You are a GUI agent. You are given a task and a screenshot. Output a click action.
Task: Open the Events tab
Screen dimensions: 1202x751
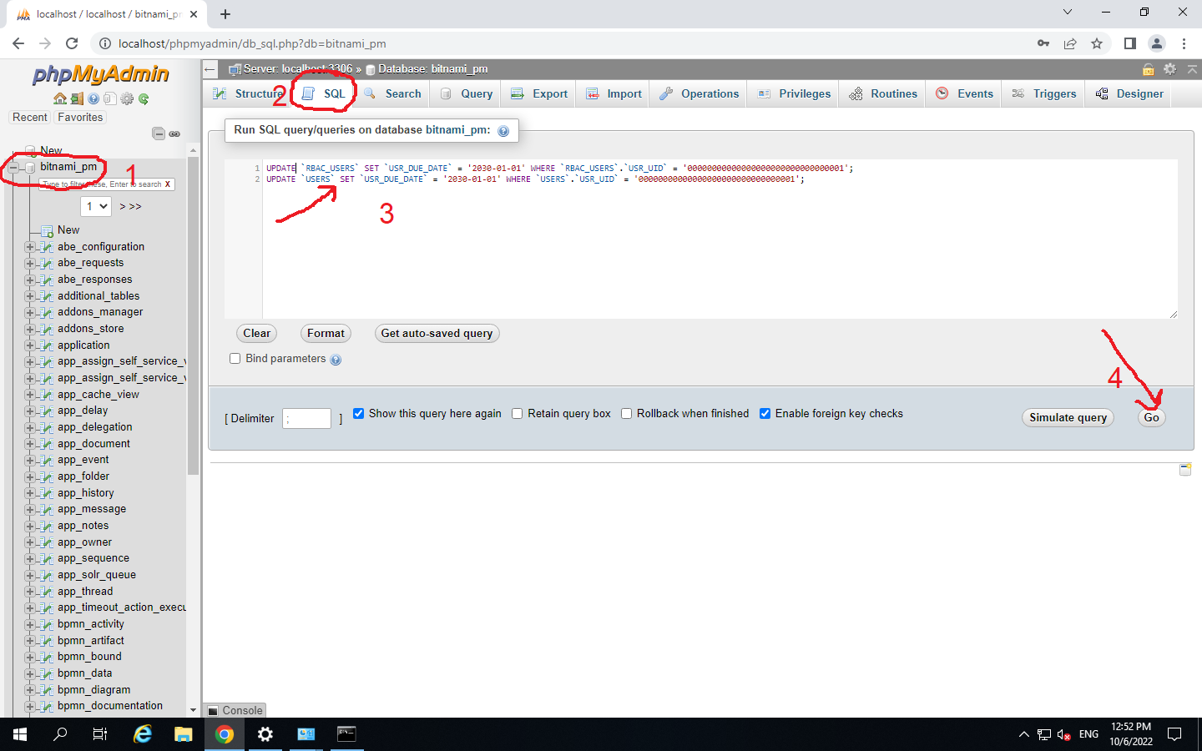[965, 94]
